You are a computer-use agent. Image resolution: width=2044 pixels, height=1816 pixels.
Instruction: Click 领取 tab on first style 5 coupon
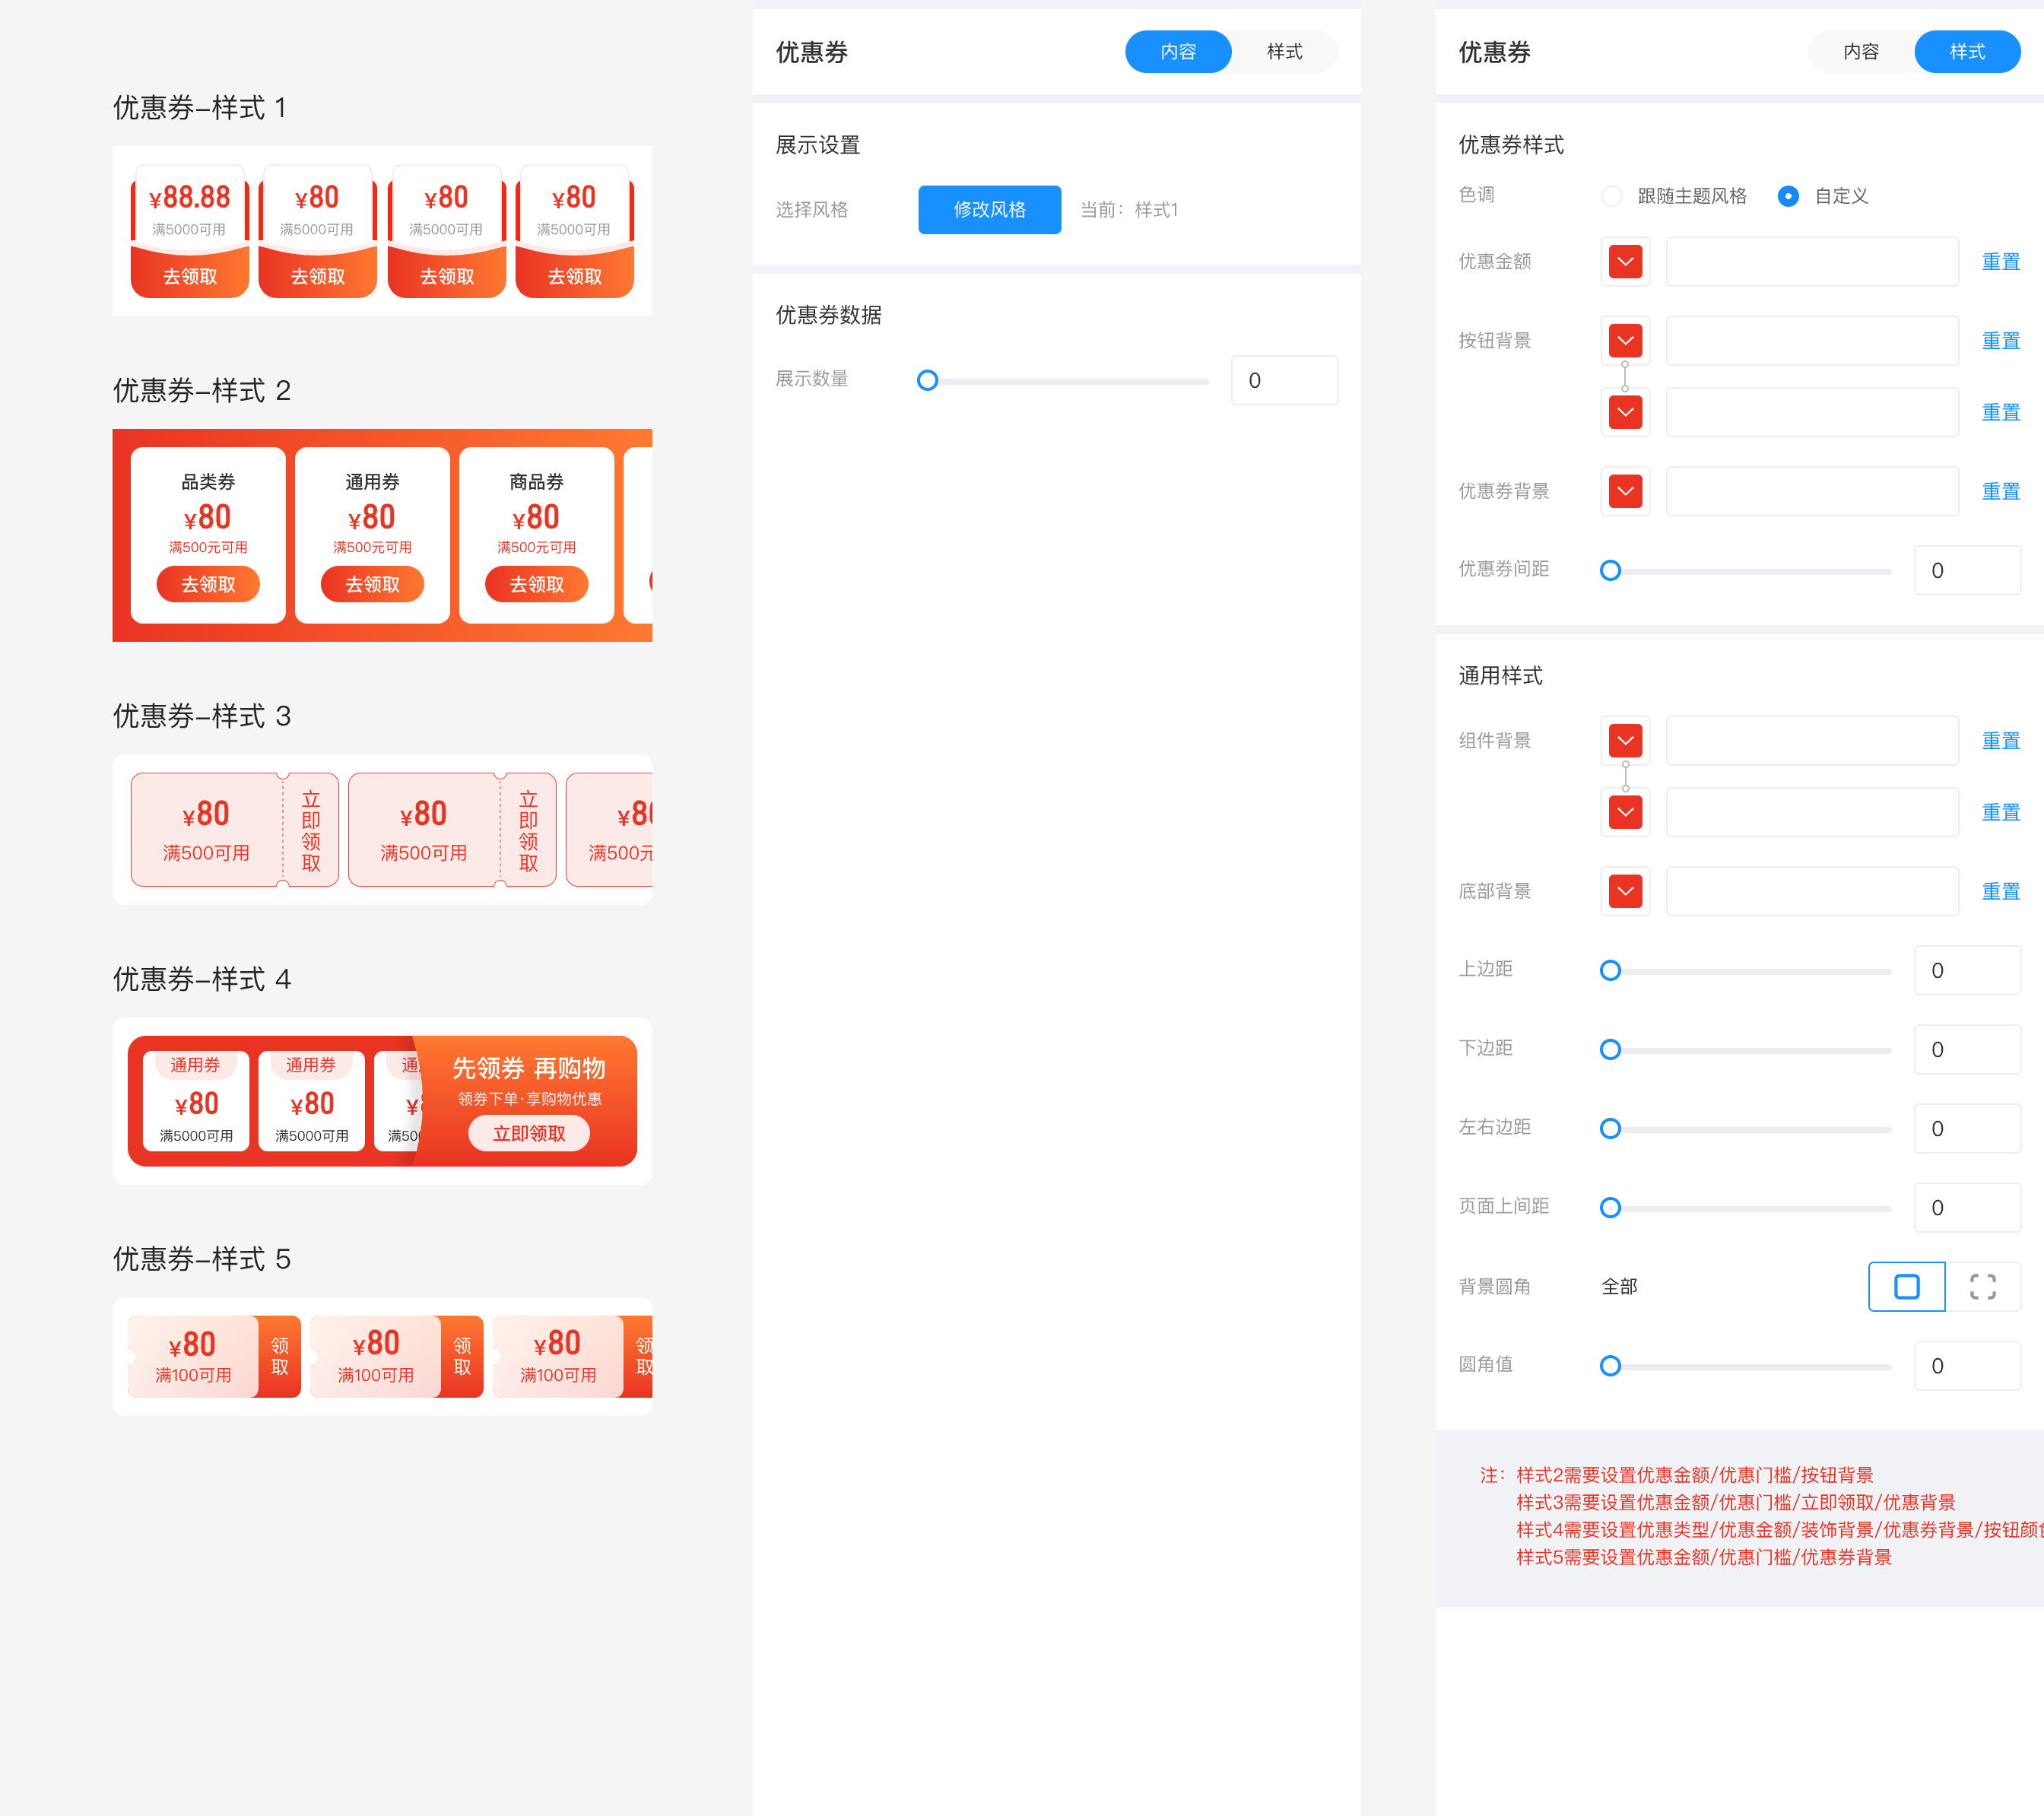click(x=280, y=1356)
